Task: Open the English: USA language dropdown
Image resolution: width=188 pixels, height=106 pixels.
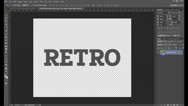Action: click(163, 36)
